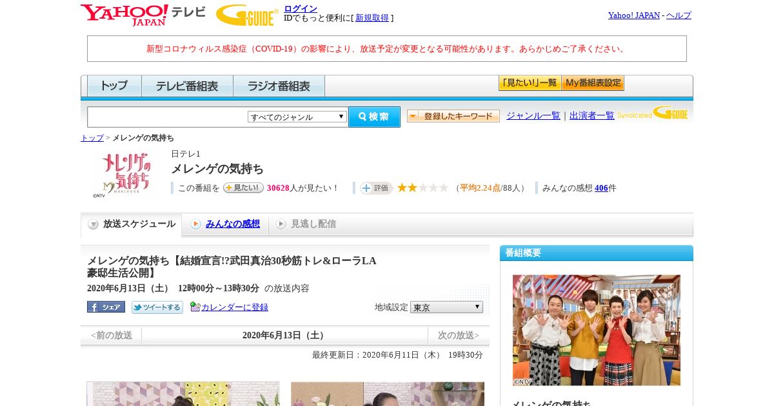Open the ラジオ番組表 tab
Screen dimensions: 774x406
coord(279,86)
